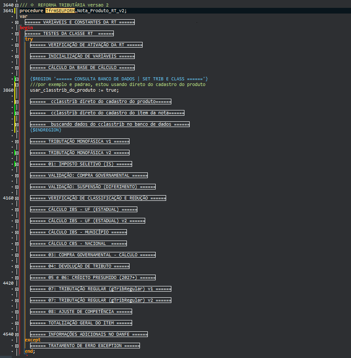
Task: Expand the 01: IMPOSTO SELETIVO (IS) fold
Action: [17, 164]
